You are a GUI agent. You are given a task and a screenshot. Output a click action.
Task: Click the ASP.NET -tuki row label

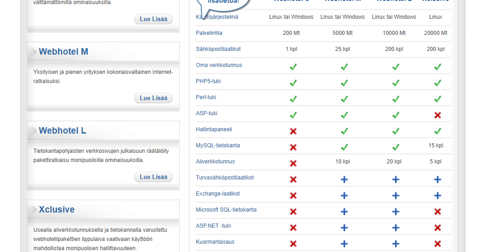pos(213,226)
